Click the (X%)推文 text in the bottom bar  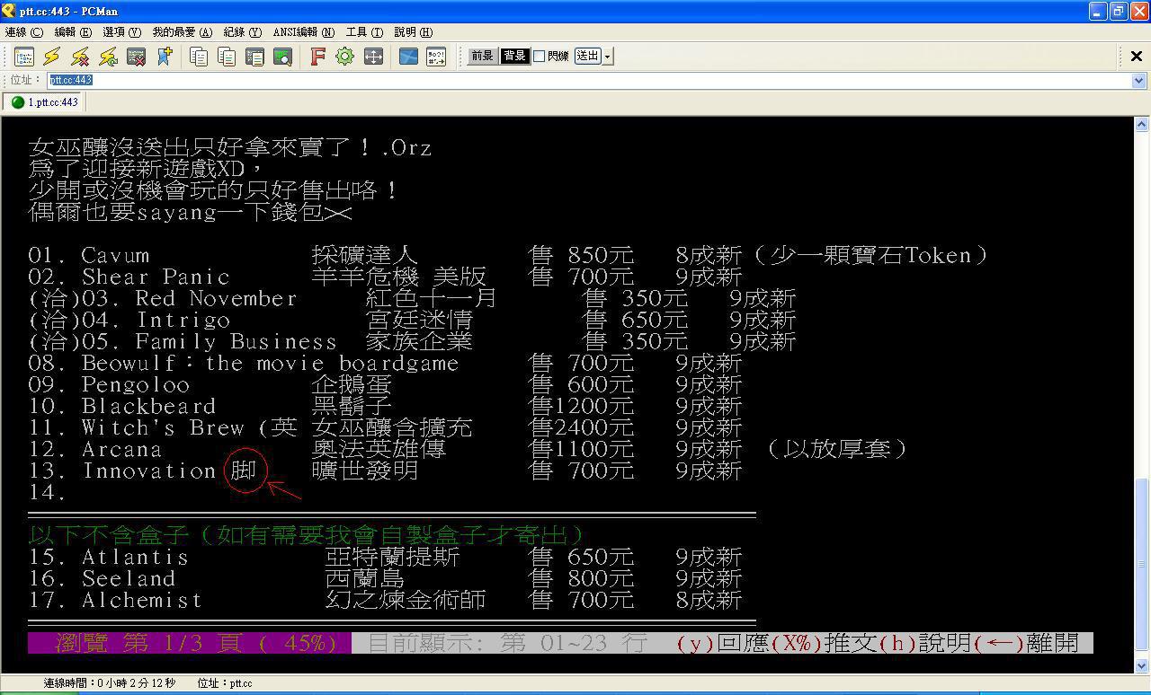click(824, 643)
